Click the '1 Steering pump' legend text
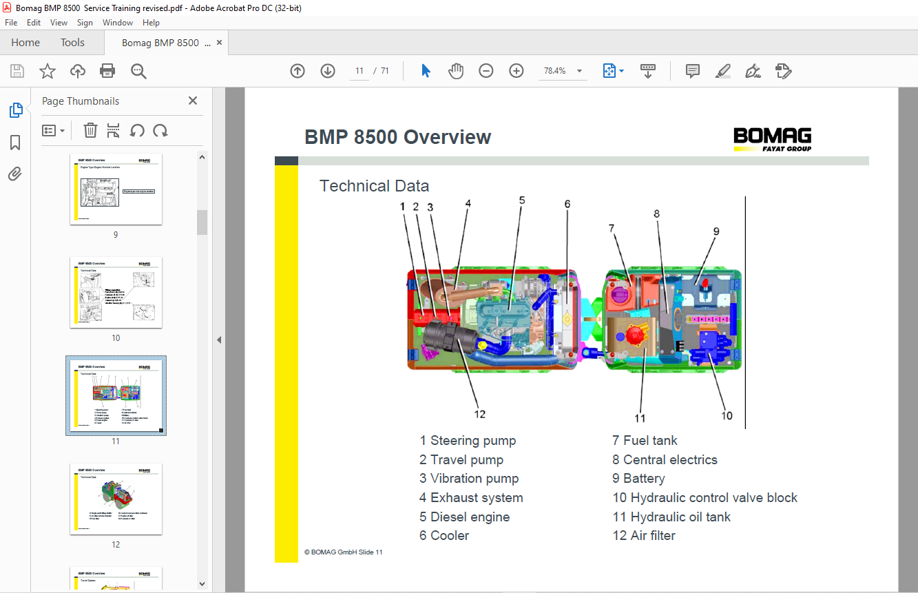 coord(468,441)
